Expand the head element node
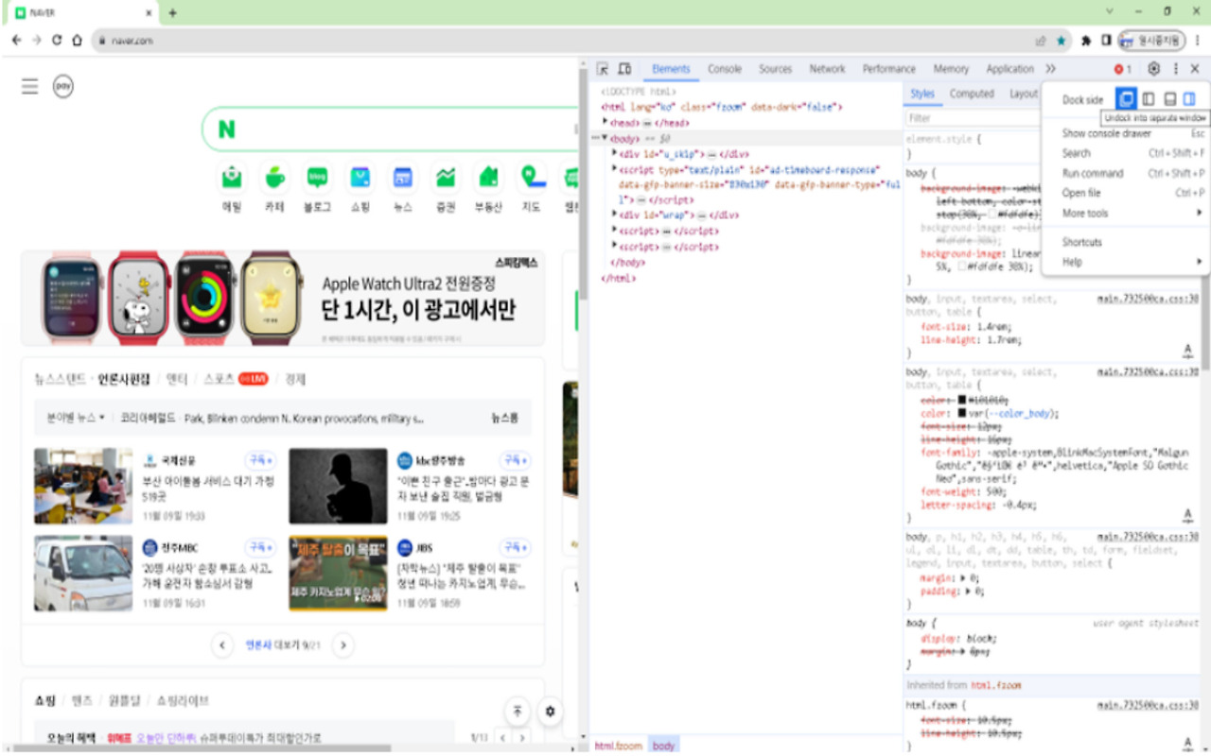Image resolution: width=1211 pixels, height=756 pixels. 605,122
